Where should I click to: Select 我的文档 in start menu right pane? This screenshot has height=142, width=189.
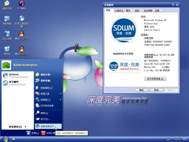[x=48, y=74]
